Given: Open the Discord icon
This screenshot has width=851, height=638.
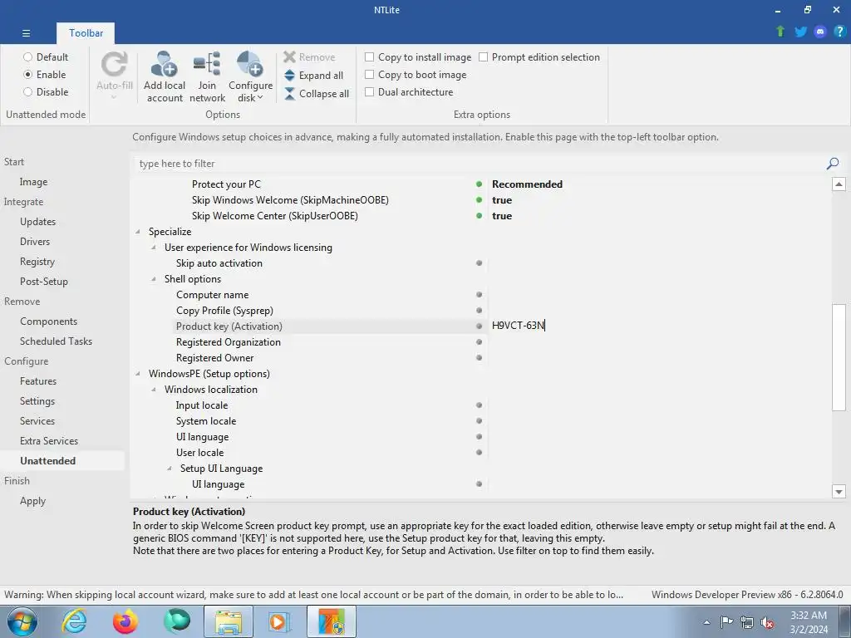Looking at the screenshot, I should (820, 32).
